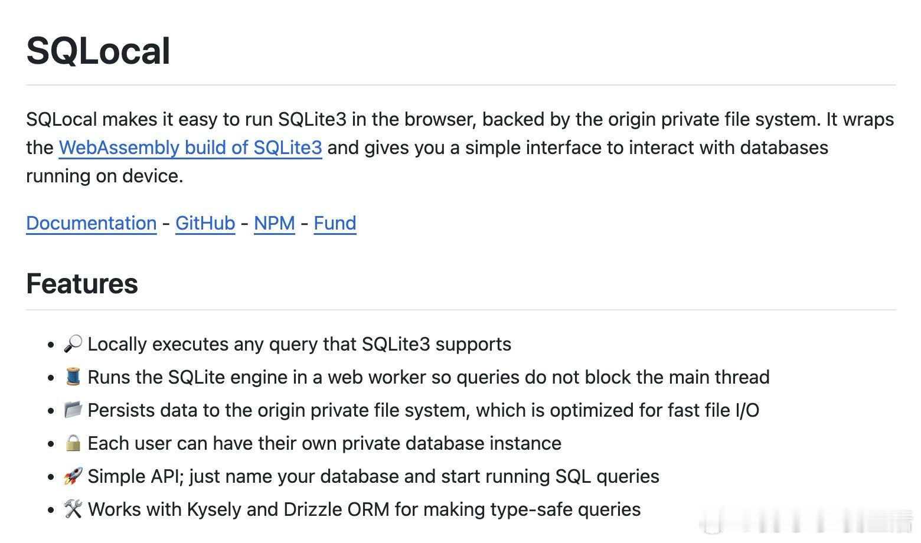Click the 'Simple API' bullet text
This screenshot has height=543, width=921.
pos(374,476)
